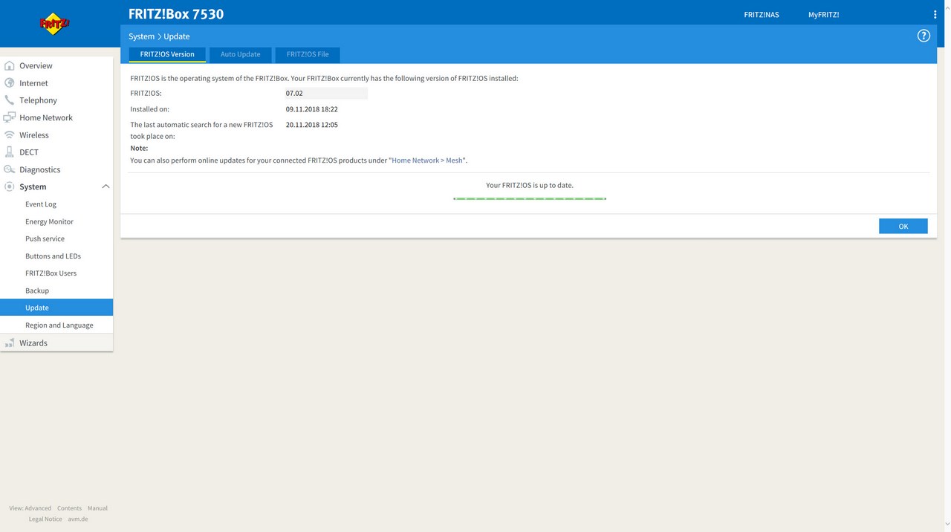951x532 pixels.
Task: Open the MyFRITZ! link
Action: tap(823, 15)
